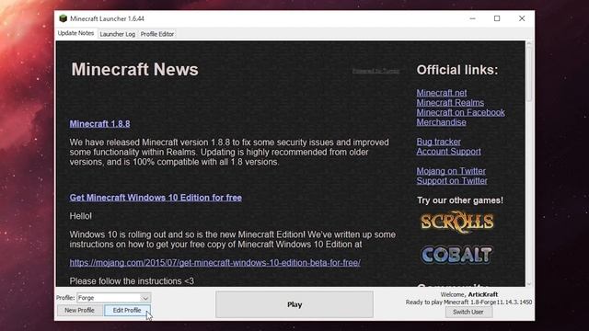
Task: Open the Minecraft Realms link
Action: [x=450, y=102]
